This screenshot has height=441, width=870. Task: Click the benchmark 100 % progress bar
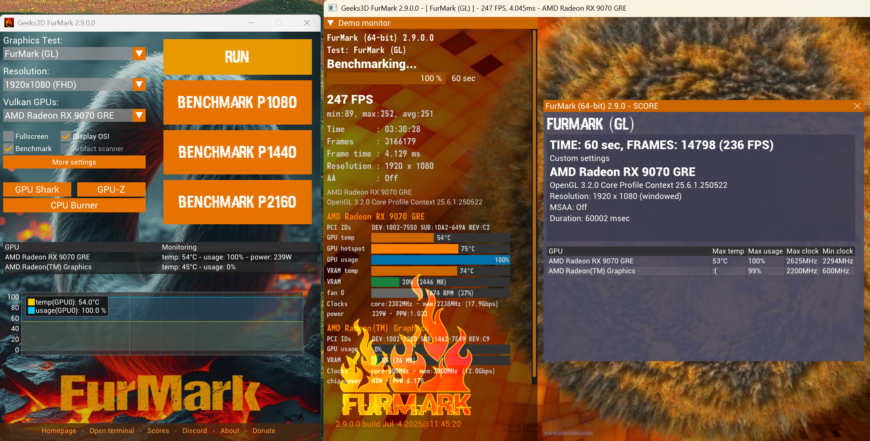[386, 78]
